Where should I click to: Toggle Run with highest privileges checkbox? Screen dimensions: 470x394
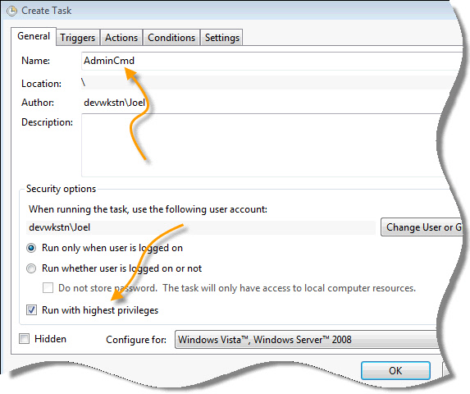(x=31, y=309)
